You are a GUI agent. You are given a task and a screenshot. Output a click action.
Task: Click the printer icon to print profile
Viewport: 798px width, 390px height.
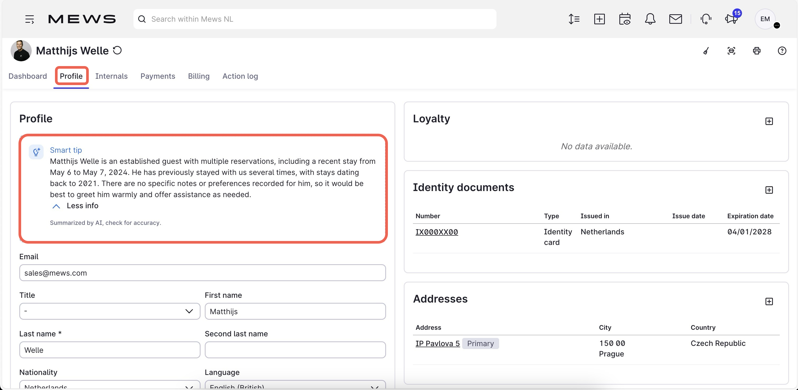tap(757, 50)
